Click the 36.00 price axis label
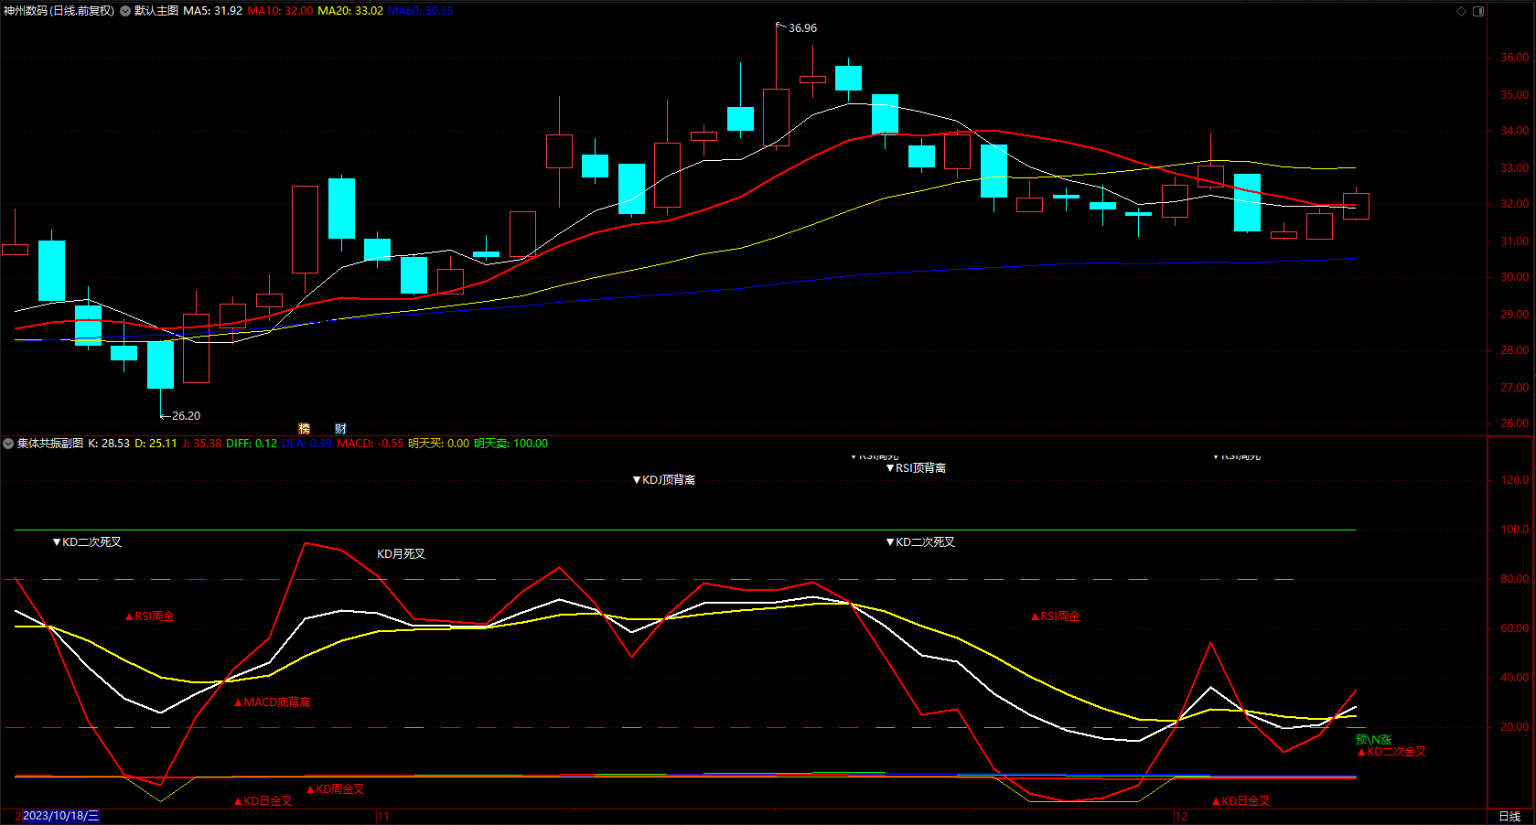 click(1514, 58)
